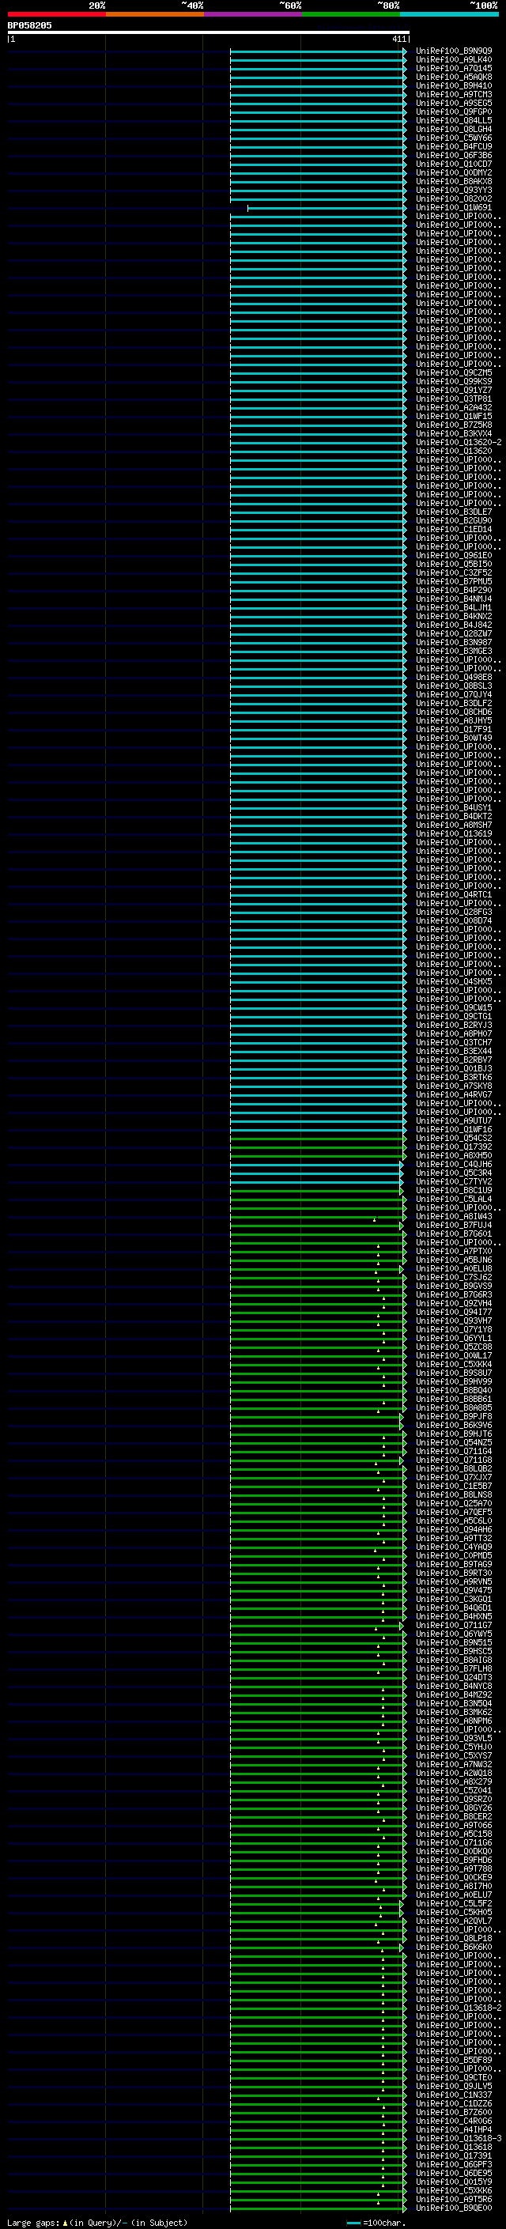This screenshot has height=2229, width=506.
Task: Select the UniRef100_C1ED14 label
Action: coord(454,530)
